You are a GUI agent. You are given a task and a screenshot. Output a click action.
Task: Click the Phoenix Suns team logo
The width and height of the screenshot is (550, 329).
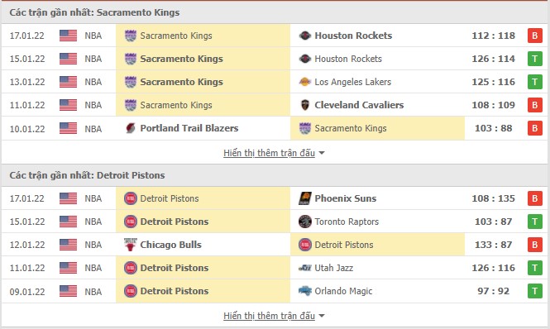click(x=305, y=198)
